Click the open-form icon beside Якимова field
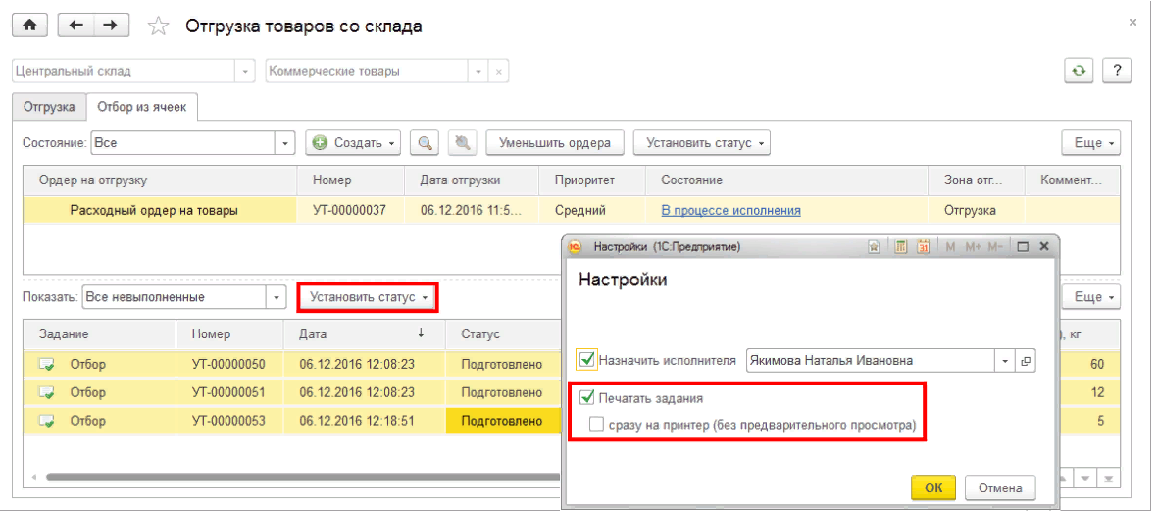The height and width of the screenshot is (513, 1157). 1026,360
